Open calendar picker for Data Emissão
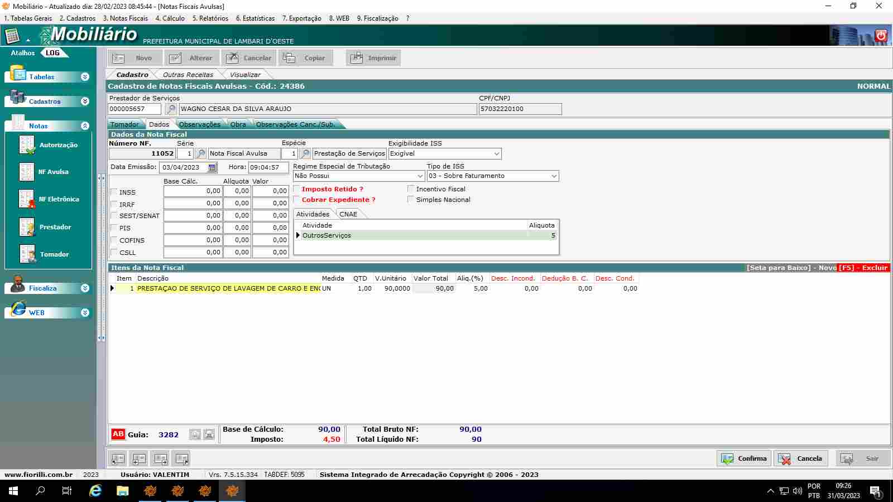This screenshot has width=893, height=502. click(x=212, y=167)
